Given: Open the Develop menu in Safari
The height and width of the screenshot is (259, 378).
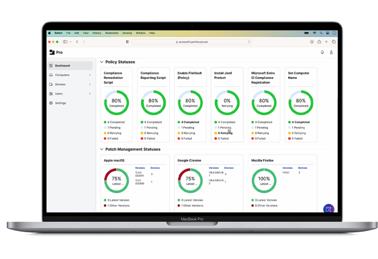Looking at the screenshot, I should [x=127, y=33].
